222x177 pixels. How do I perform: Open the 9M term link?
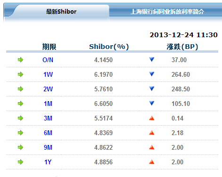(48, 147)
